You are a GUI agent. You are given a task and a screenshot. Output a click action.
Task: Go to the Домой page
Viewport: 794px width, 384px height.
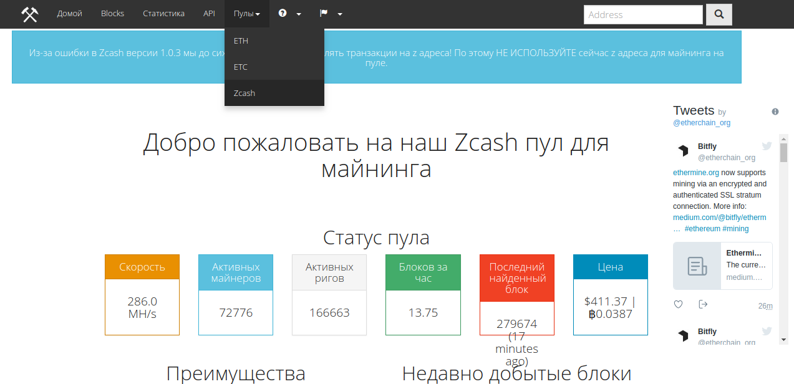coord(70,14)
